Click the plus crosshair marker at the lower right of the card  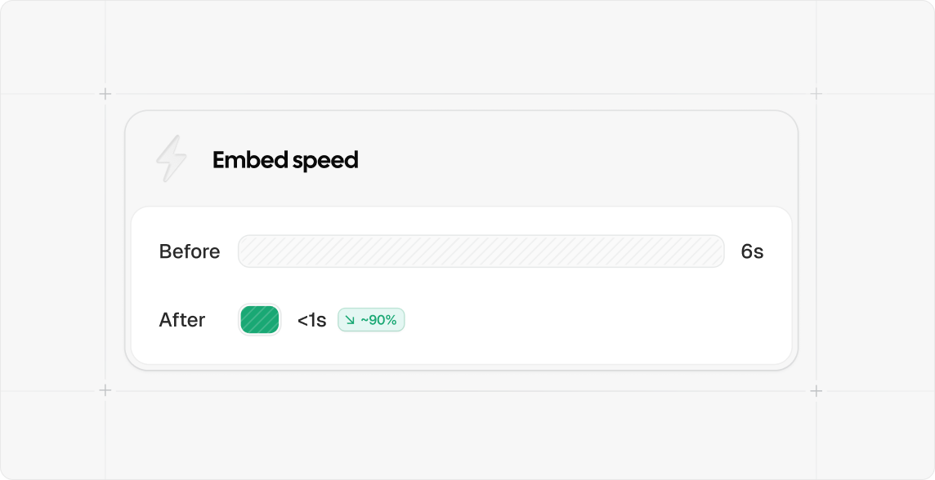[816, 391]
